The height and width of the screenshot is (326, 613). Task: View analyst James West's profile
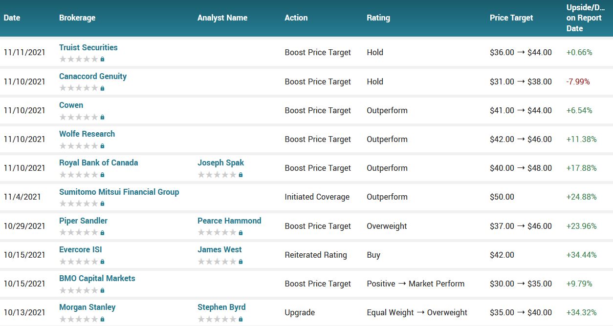[x=219, y=249]
